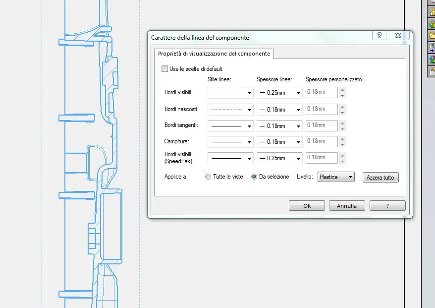Image resolution: width=435 pixels, height=308 pixels.
Task: Select the 'Da selezione' radio option
Action: pyautogui.click(x=255, y=177)
